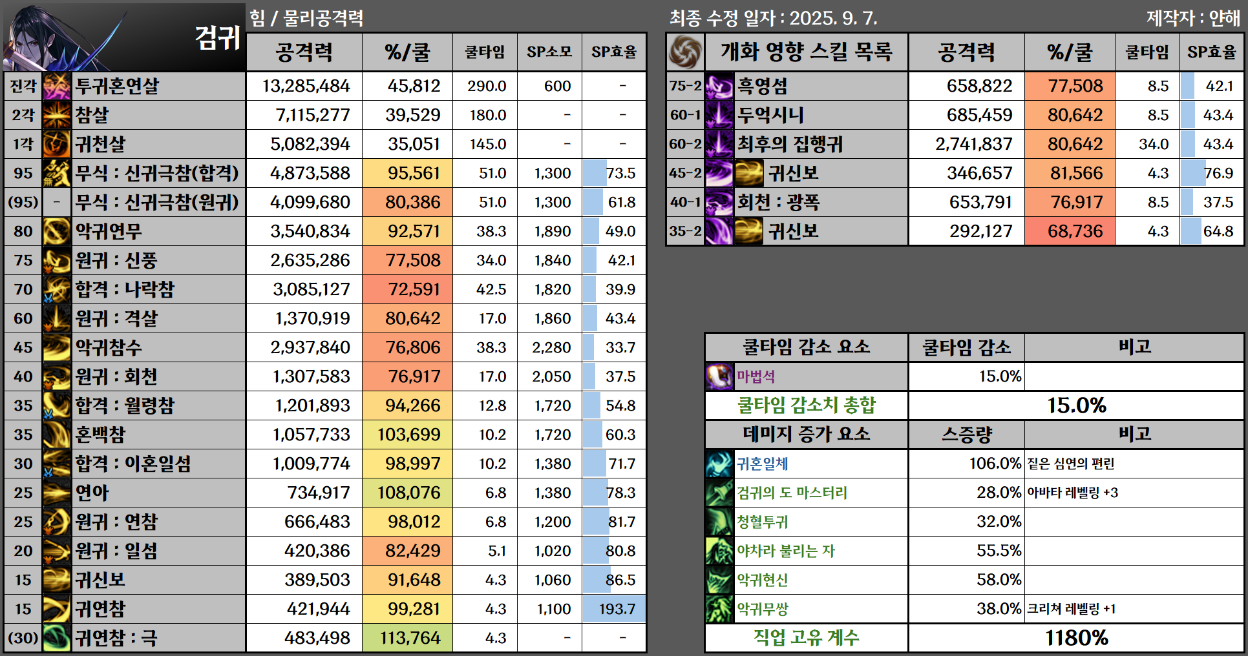The image size is (1248, 656).
Task: Click the 원귀 : 일섬 skill icon
Action: 57,551
